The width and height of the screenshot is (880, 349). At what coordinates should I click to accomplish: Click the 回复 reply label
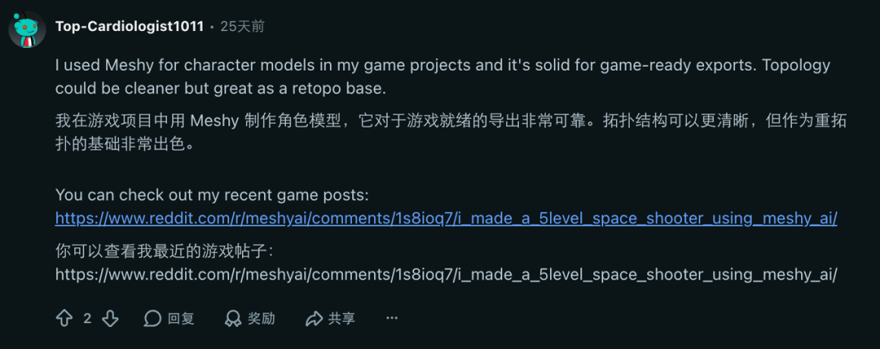[x=181, y=318]
